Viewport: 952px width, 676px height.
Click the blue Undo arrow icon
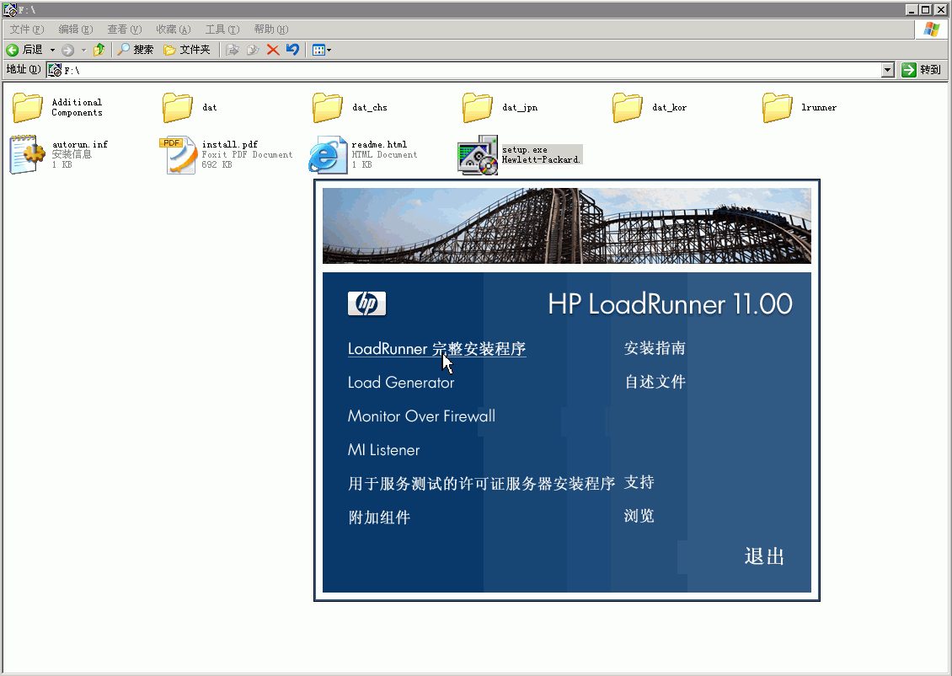click(293, 50)
